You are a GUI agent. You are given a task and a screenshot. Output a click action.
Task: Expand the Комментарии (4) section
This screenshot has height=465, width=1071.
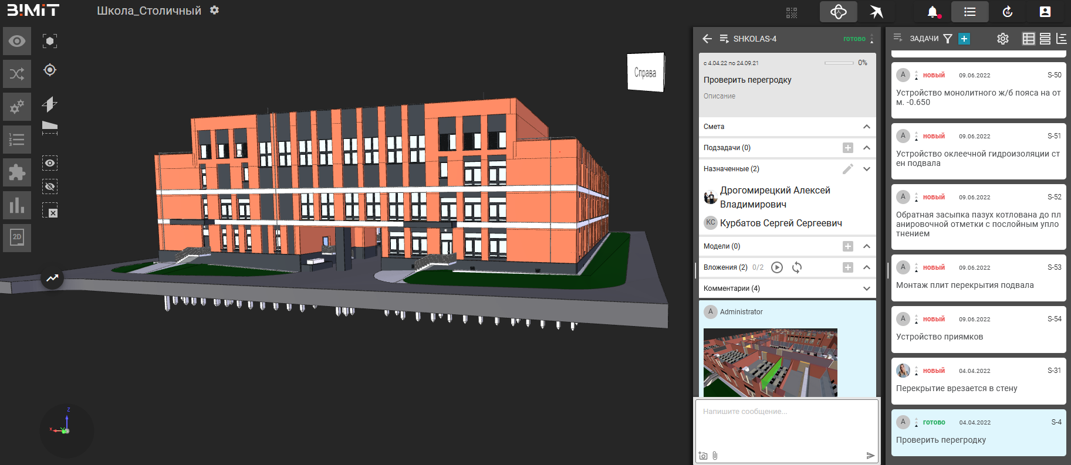(x=866, y=288)
